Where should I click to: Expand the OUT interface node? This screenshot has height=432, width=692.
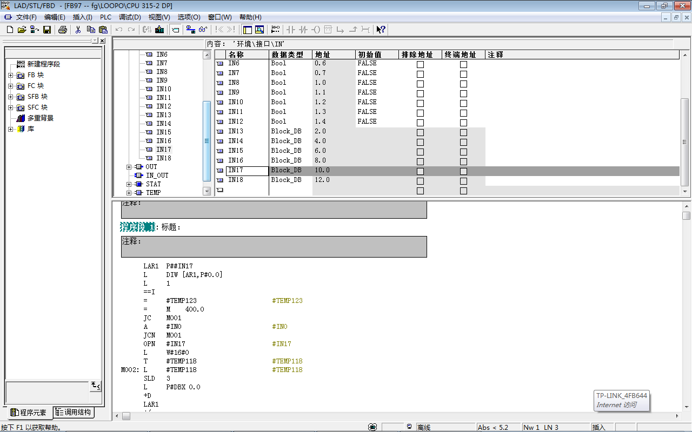129,167
